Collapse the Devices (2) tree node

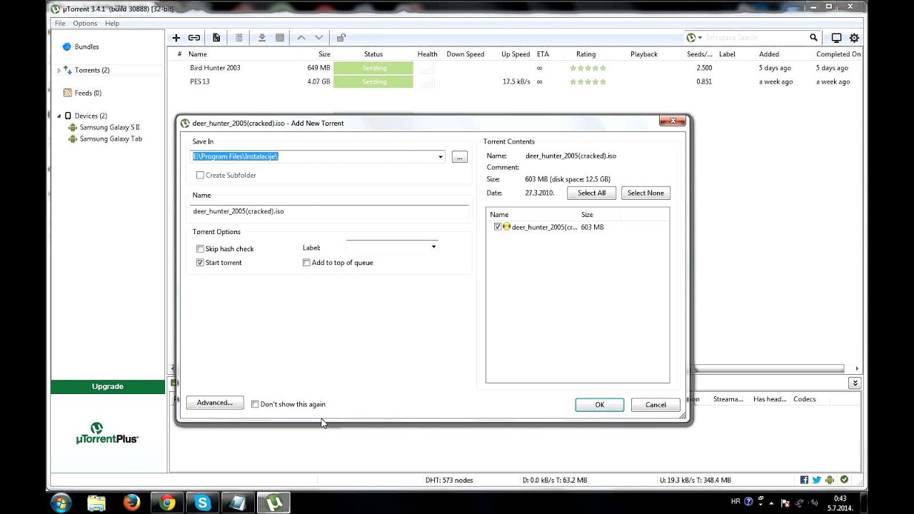click(59, 116)
